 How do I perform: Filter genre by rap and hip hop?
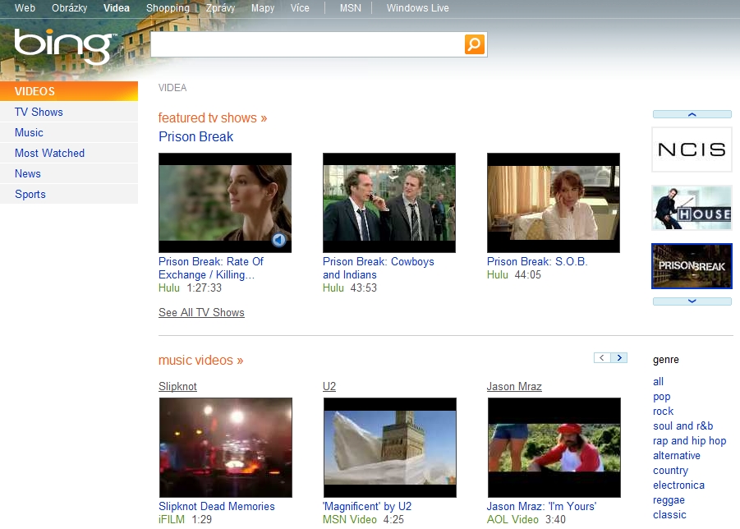[x=690, y=441]
